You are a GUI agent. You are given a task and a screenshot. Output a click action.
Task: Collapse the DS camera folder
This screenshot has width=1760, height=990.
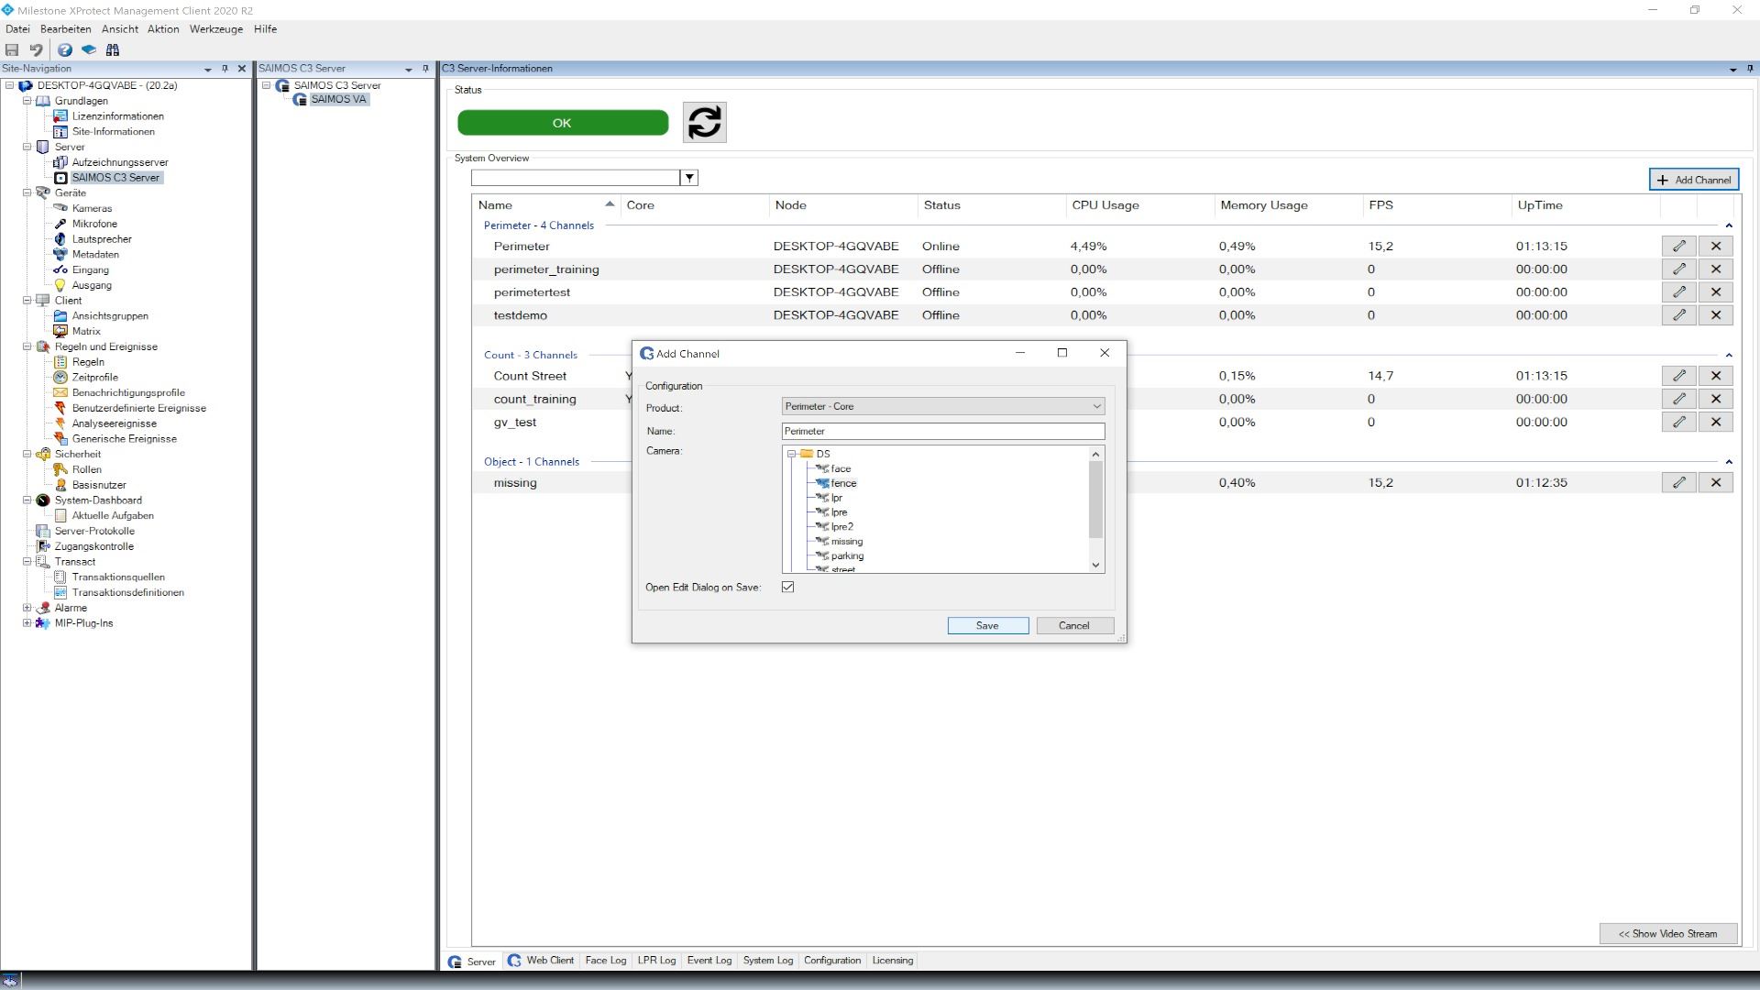(792, 454)
